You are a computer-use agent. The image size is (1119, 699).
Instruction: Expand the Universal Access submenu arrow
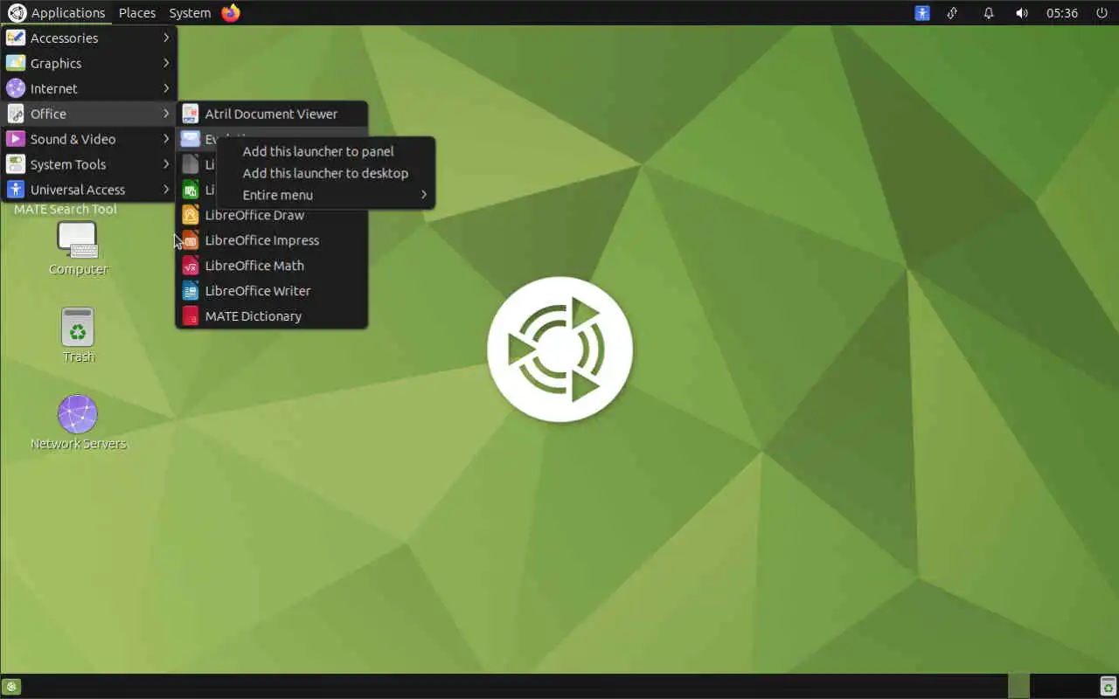point(166,190)
